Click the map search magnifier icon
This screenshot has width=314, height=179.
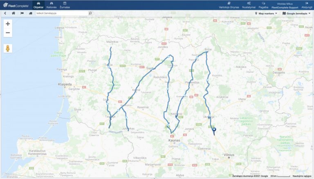pos(90,13)
